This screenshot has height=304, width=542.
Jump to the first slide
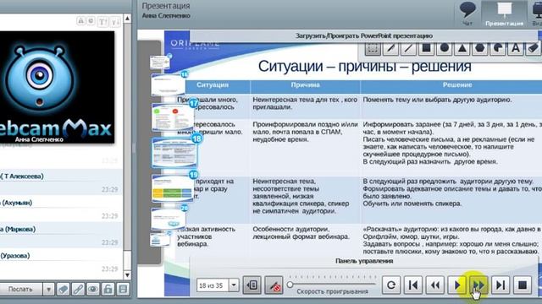click(413, 285)
